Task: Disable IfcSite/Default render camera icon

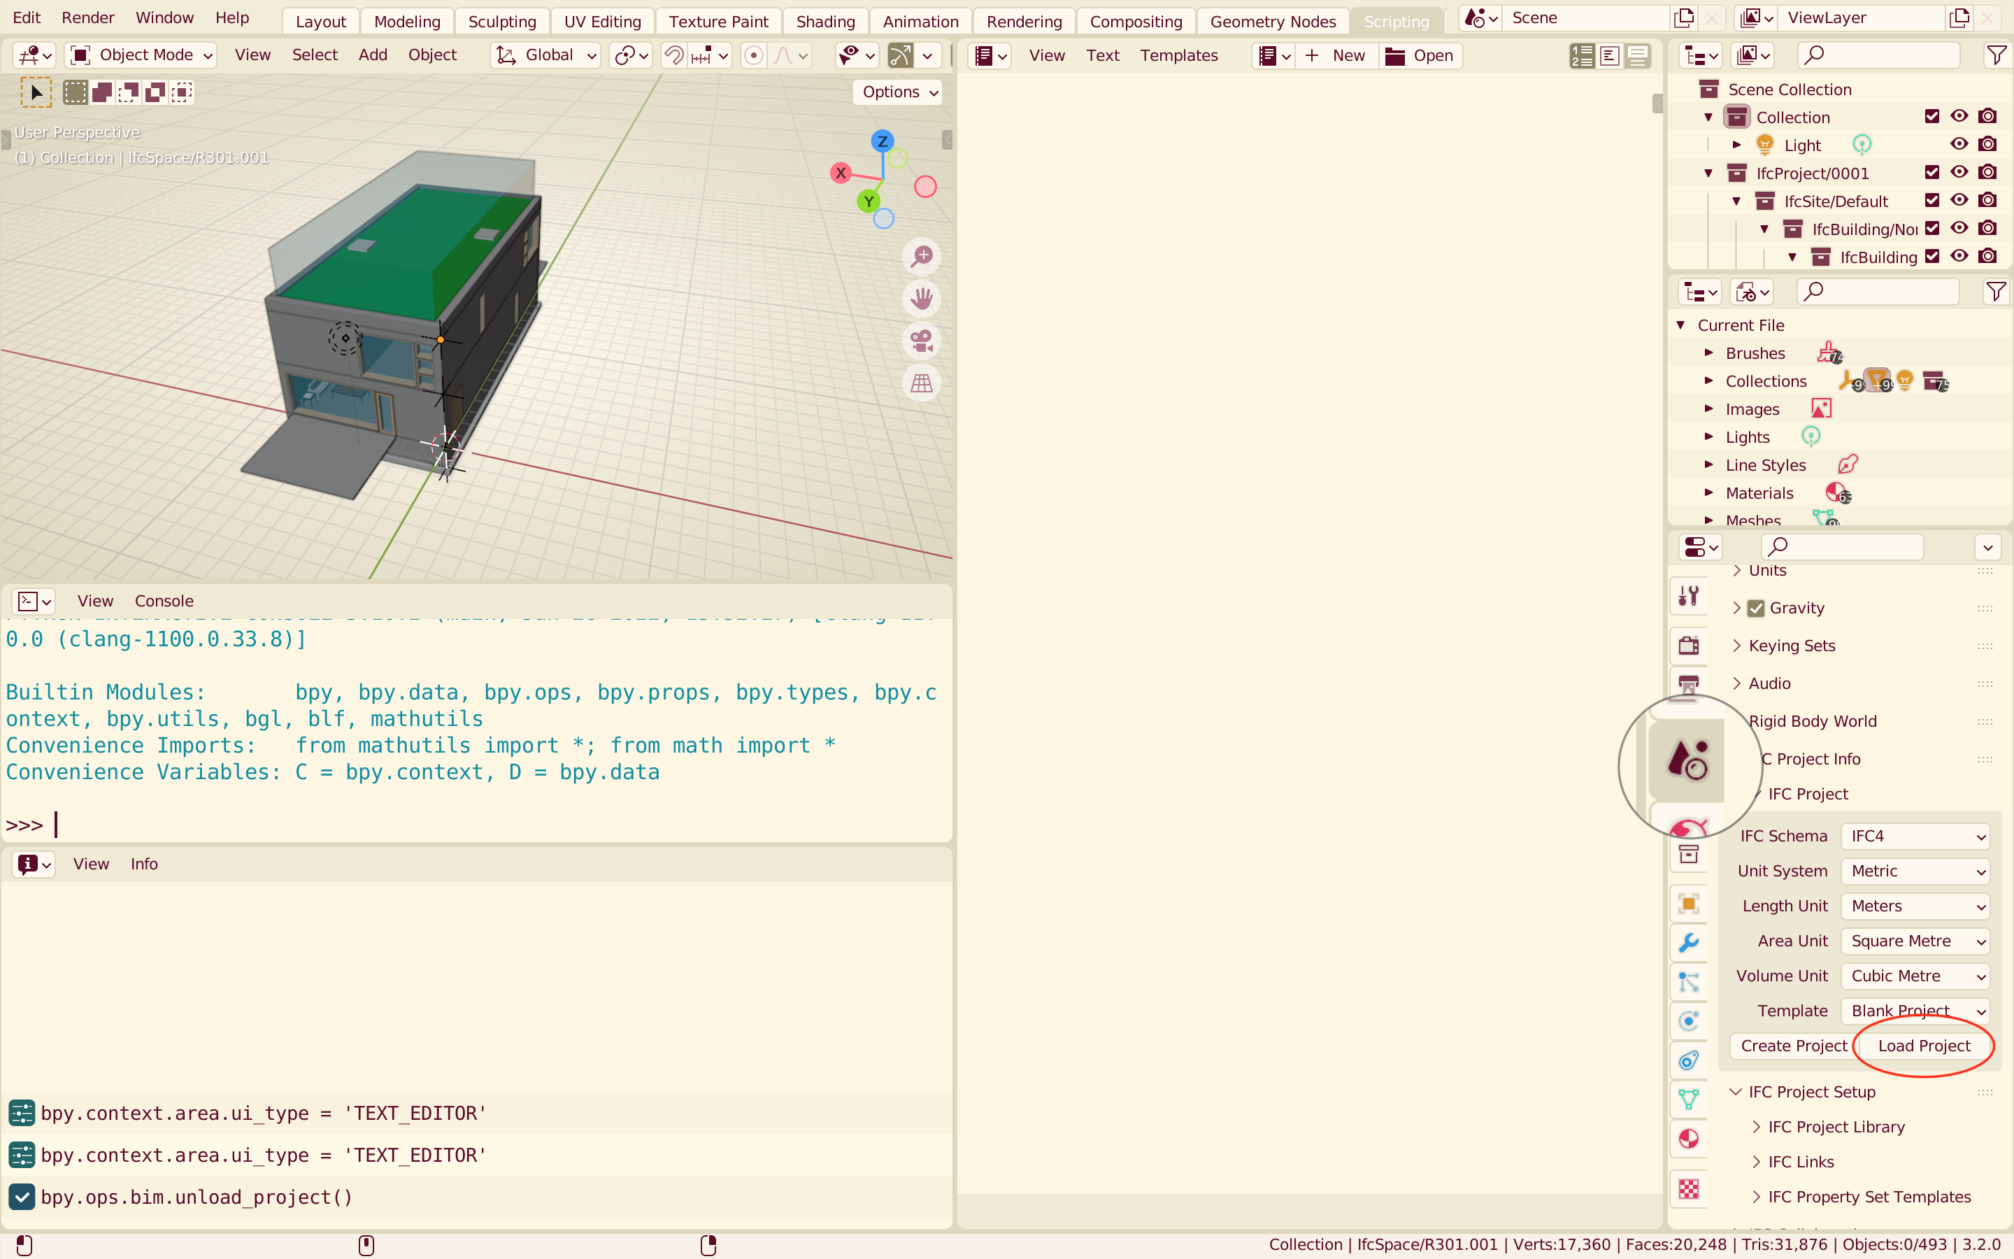Action: coord(1987,201)
